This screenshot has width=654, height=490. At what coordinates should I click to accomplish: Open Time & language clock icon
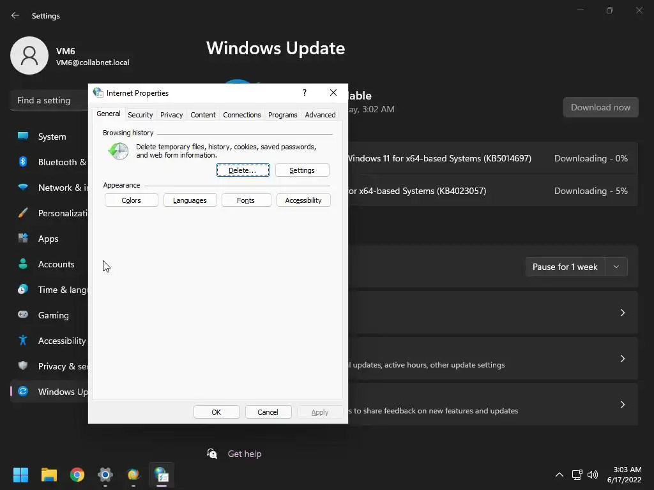(x=23, y=289)
